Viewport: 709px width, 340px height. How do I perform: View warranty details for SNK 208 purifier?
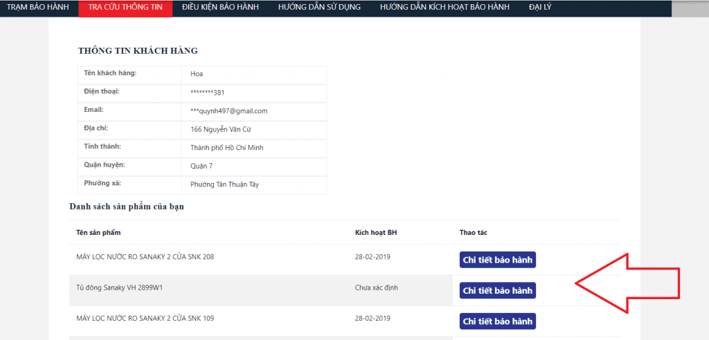coord(497,260)
